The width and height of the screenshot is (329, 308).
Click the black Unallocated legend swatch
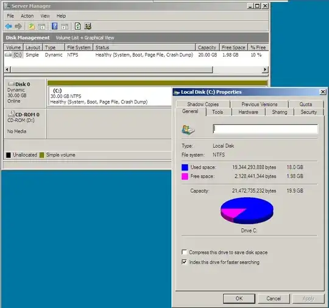pos(9,155)
